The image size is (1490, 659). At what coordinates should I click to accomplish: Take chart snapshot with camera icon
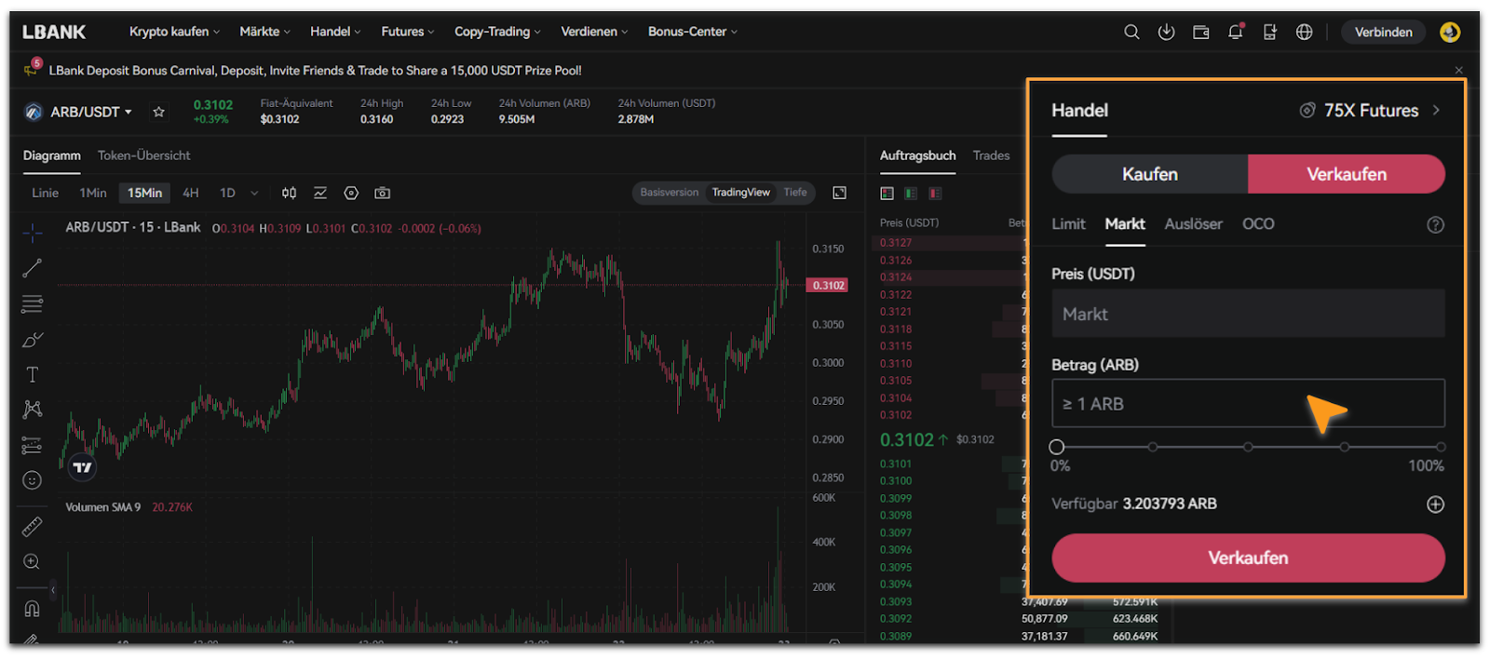(382, 193)
